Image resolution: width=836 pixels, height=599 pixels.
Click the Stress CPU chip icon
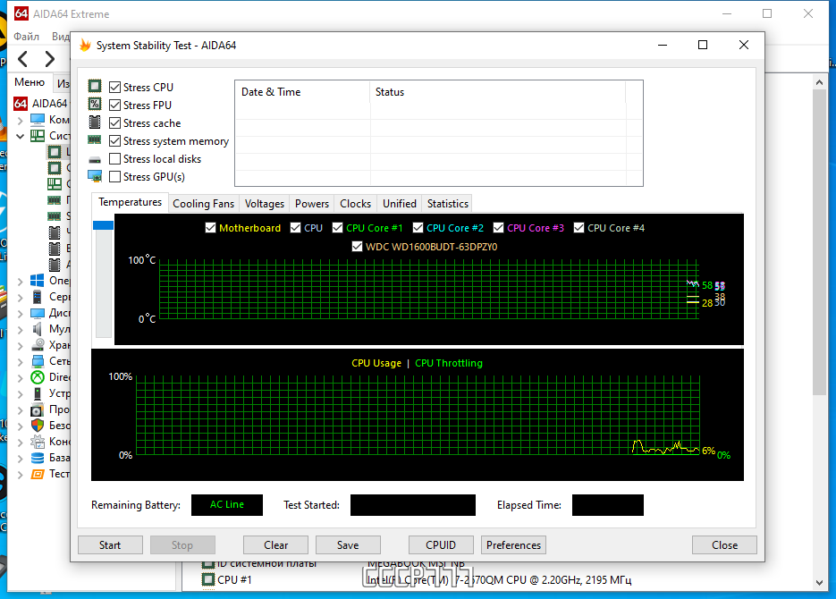95,86
